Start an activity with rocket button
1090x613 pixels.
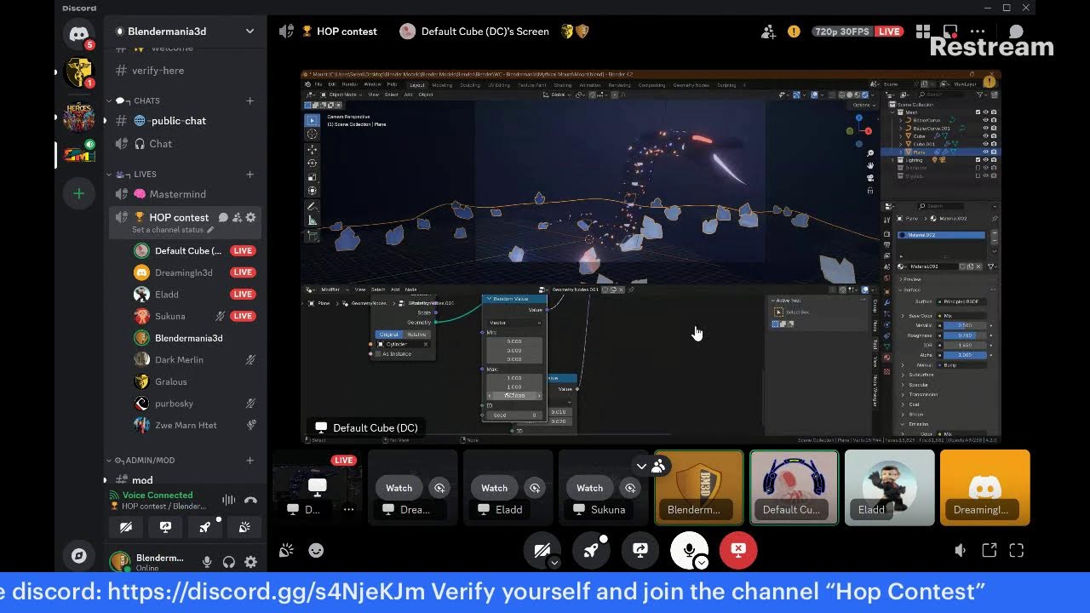point(591,551)
